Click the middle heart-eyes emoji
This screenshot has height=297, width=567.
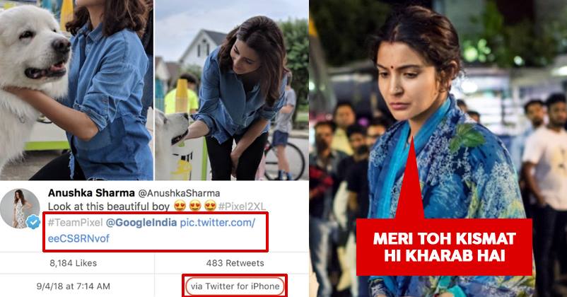(195, 206)
